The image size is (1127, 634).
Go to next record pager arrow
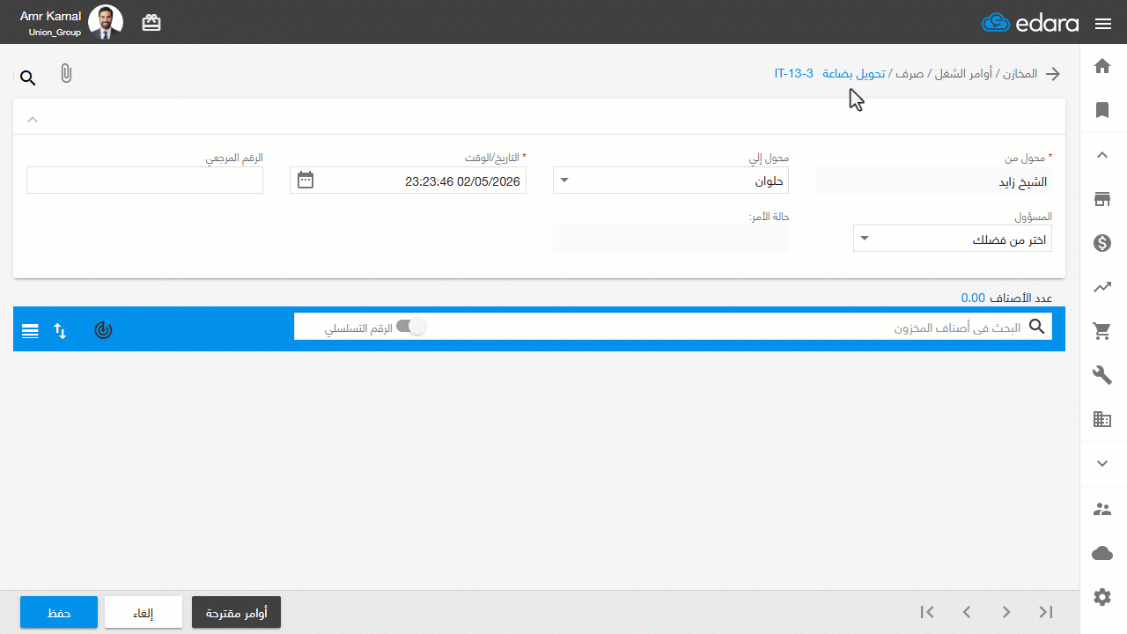1006,612
